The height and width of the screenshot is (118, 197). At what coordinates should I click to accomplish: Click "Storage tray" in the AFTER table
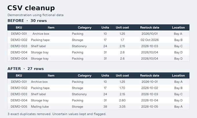[x=40, y=100]
